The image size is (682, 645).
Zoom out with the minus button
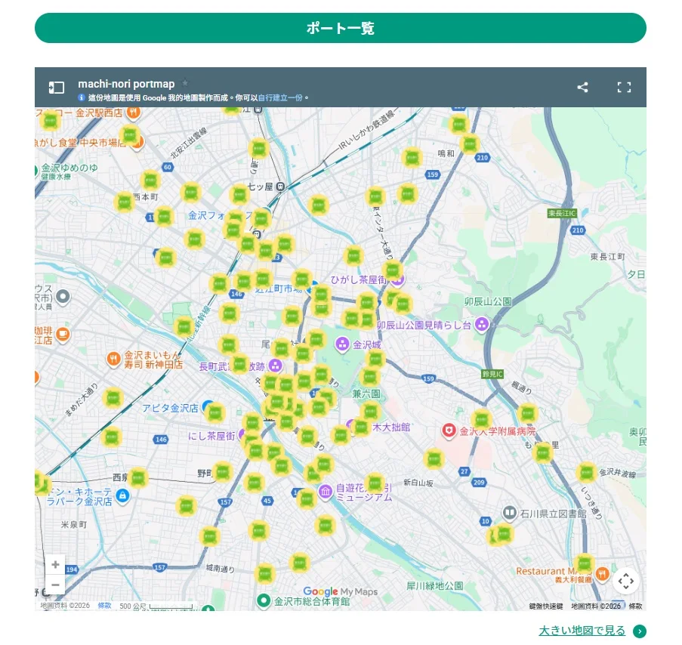click(x=55, y=585)
